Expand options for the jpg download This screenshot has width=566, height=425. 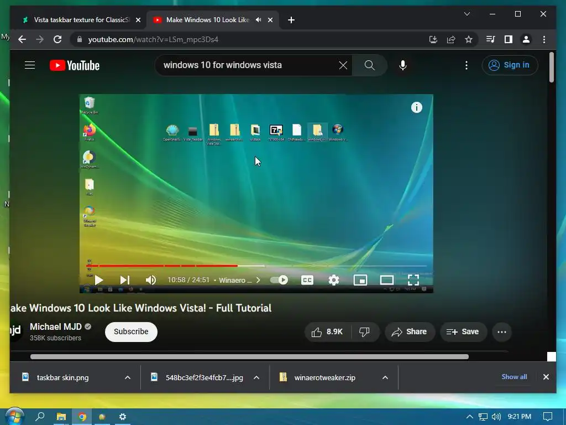click(x=256, y=377)
